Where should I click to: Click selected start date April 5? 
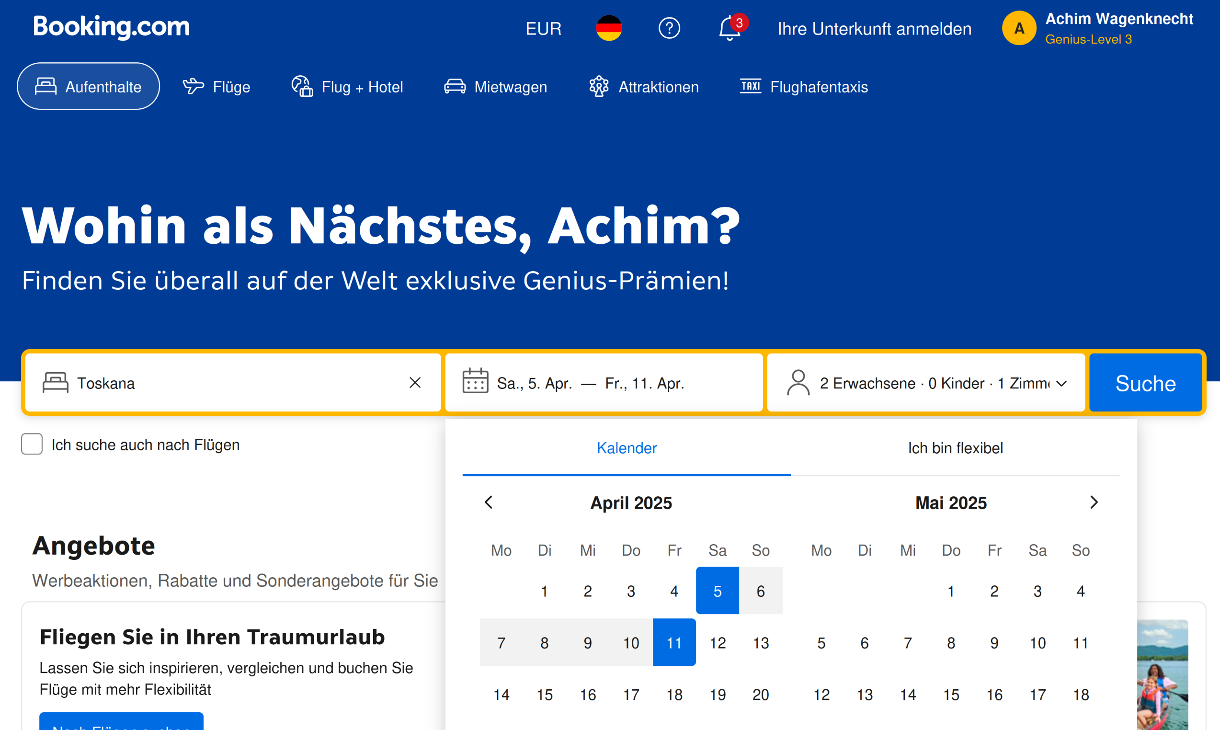[x=717, y=590]
